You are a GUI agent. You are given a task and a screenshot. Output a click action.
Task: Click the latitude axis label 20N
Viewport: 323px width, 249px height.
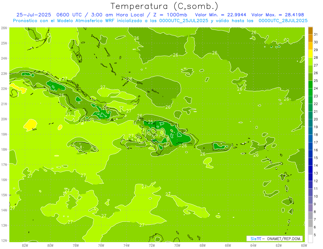[x=4, y=119]
